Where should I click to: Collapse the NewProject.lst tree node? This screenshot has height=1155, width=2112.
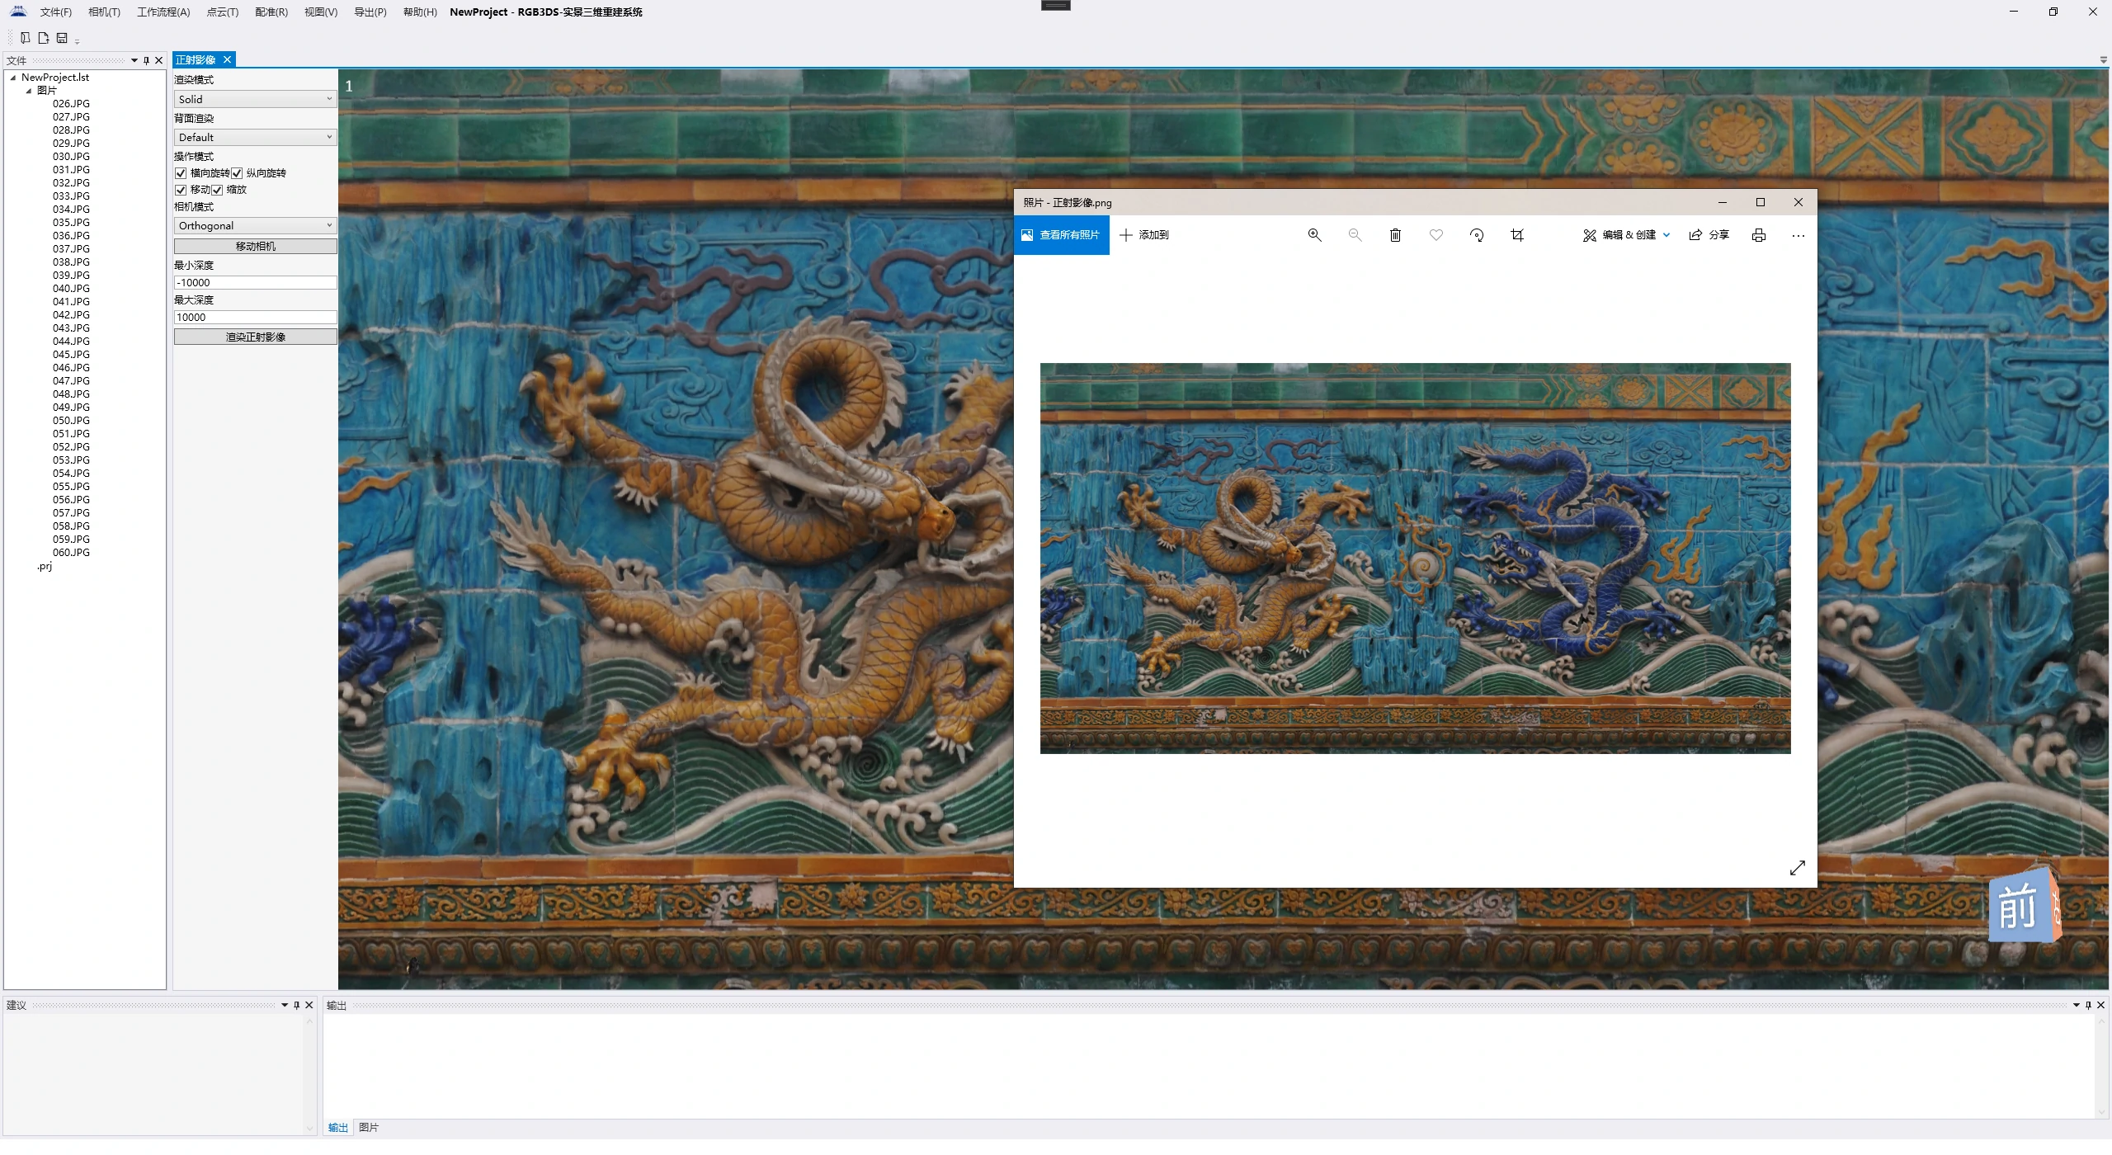click(13, 78)
